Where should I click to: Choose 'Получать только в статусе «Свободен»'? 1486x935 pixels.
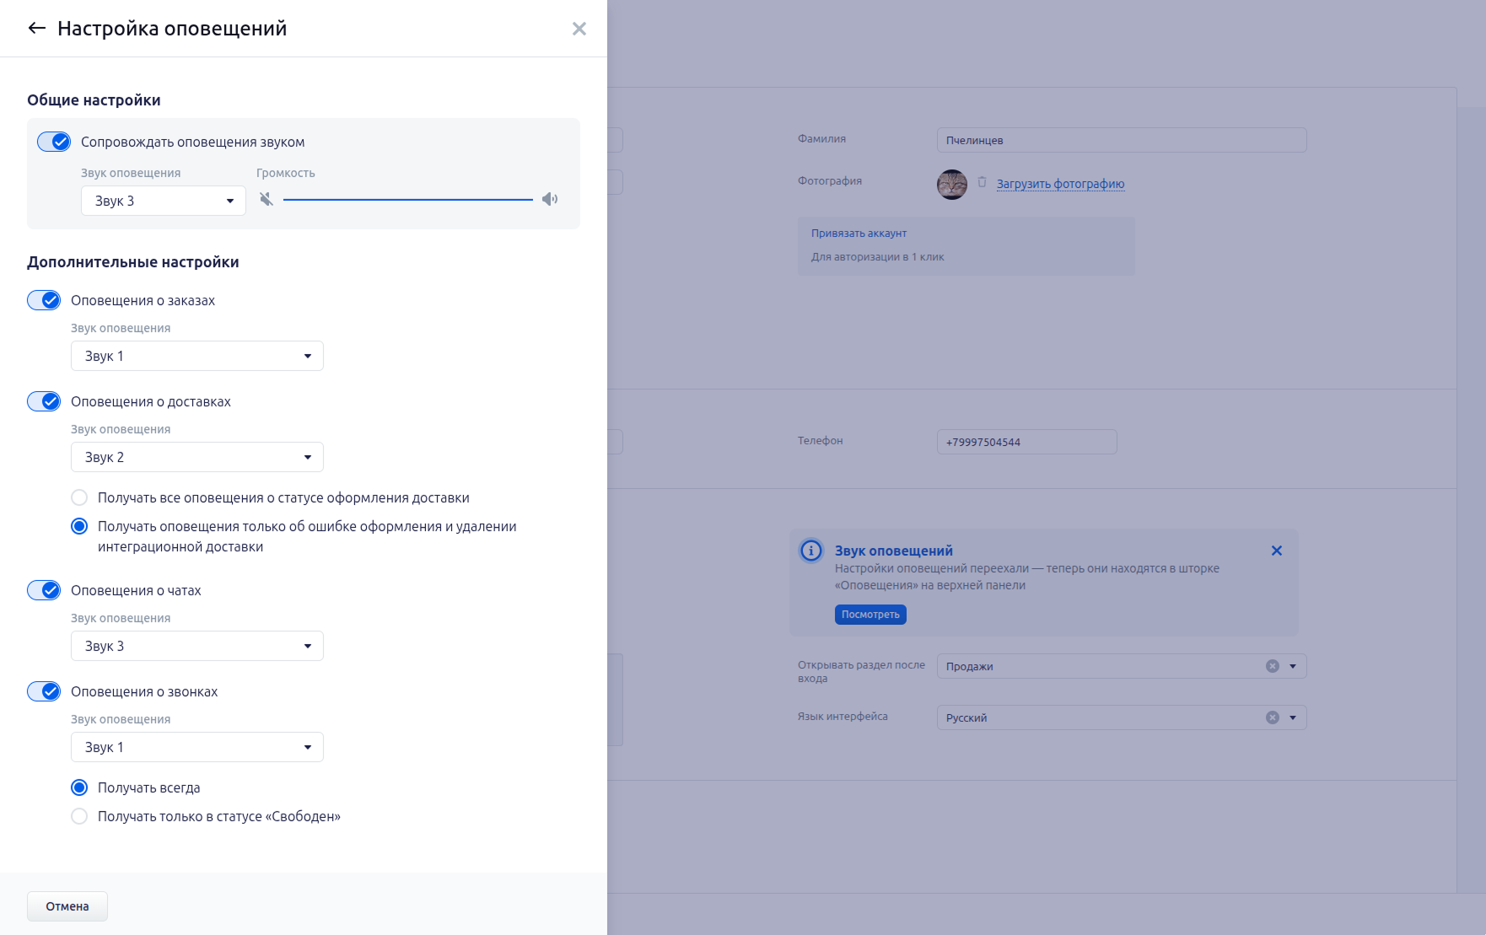(x=79, y=816)
